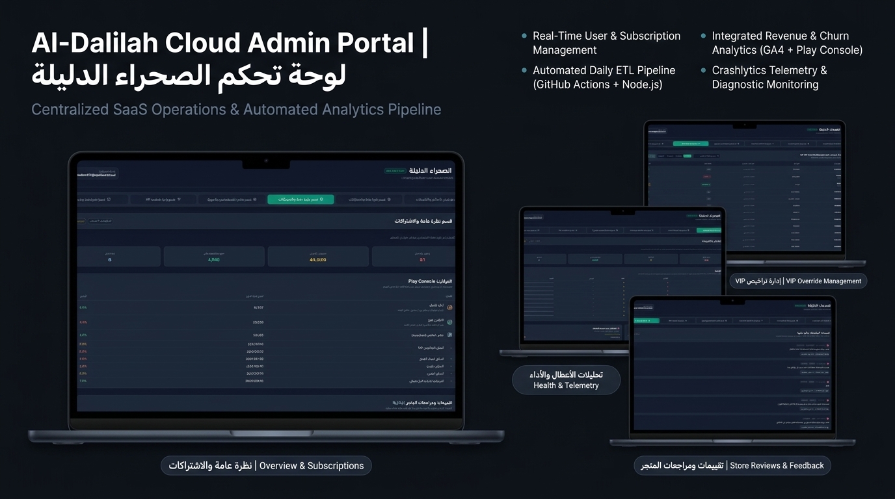Click the green tab in the VIP Override laptop
Image resolution: width=895 pixels, height=499 pixels.
point(690,143)
